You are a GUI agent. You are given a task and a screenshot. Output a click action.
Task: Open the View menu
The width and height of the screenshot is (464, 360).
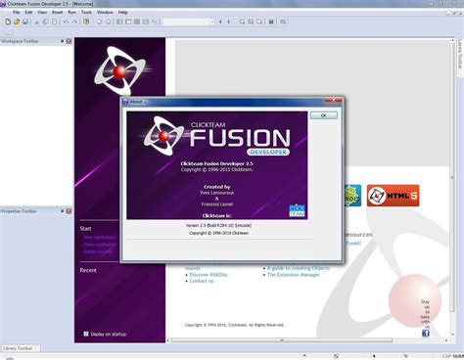[42, 12]
